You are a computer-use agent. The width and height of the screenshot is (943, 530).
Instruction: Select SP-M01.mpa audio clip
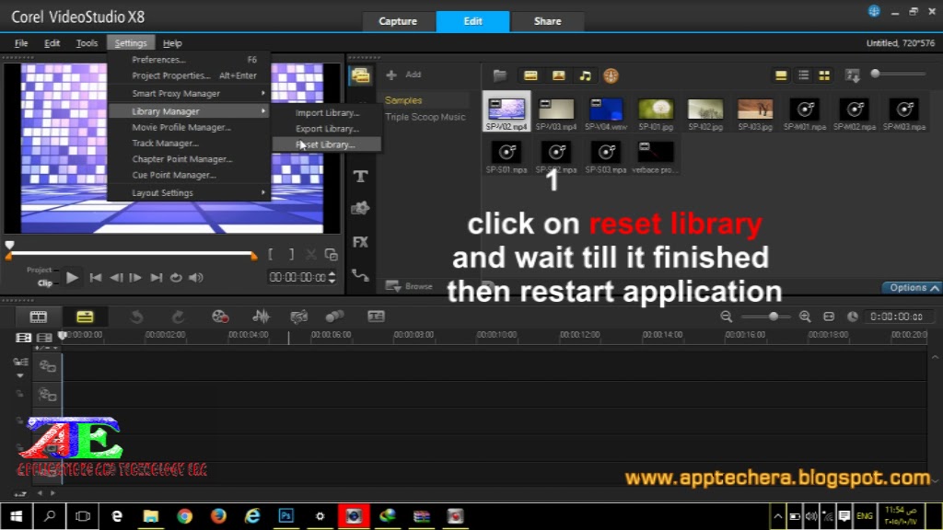805,113
